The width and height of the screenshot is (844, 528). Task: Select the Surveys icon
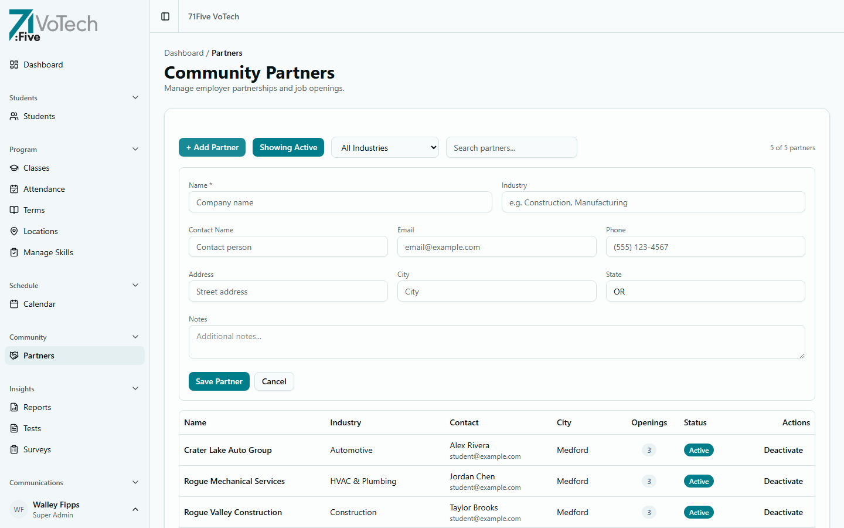[13, 449]
